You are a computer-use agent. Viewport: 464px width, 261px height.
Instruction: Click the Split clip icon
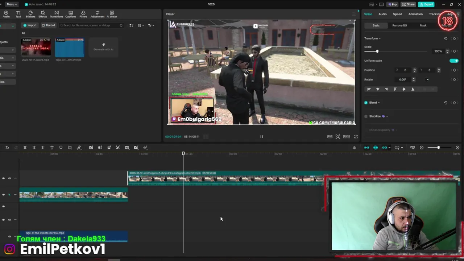25,148
